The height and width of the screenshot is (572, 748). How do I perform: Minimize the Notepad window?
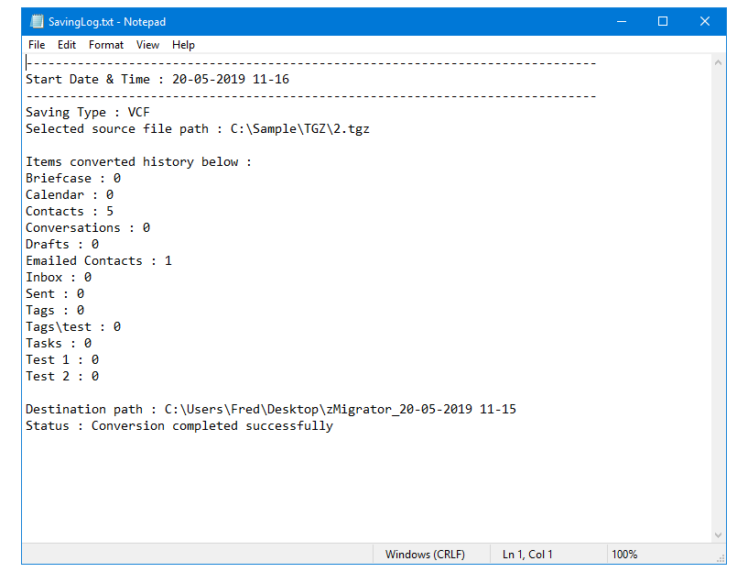[x=622, y=21]
